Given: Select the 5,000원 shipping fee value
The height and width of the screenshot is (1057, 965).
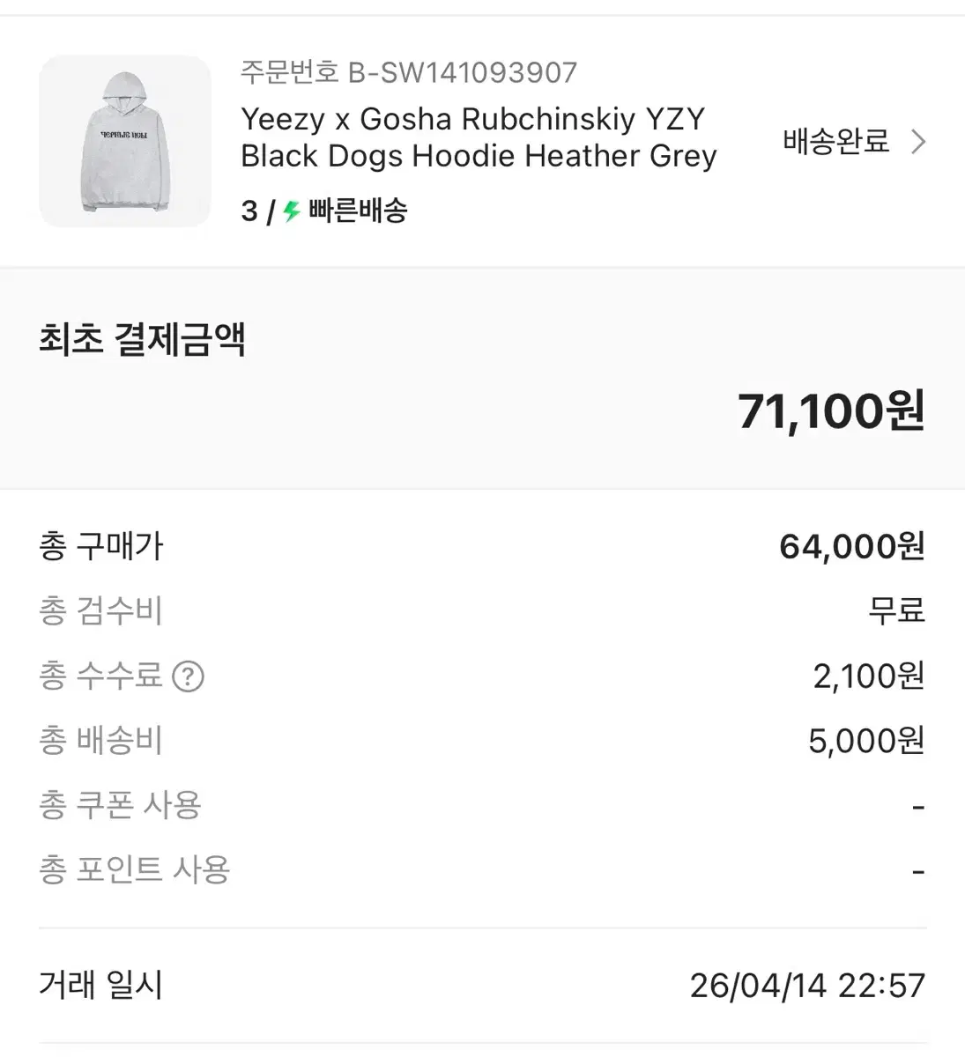Looking at the screenshot, I should point(865,741).
